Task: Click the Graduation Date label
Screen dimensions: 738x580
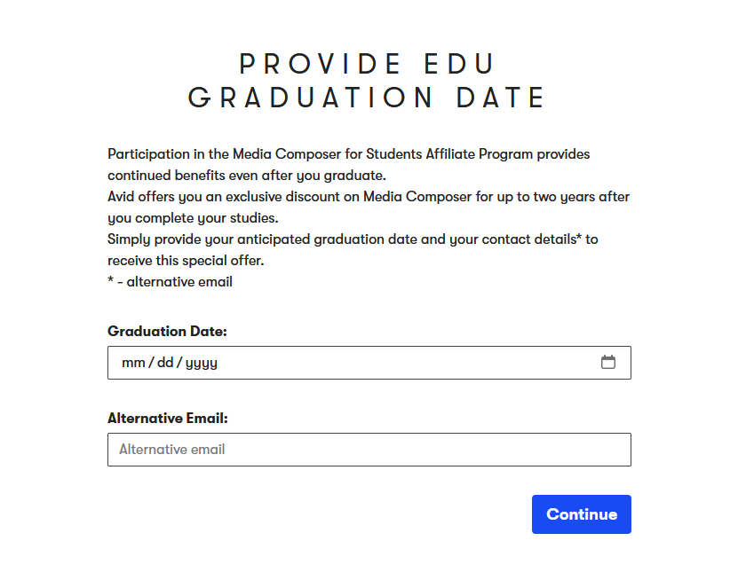Action: tap(167, 331)
